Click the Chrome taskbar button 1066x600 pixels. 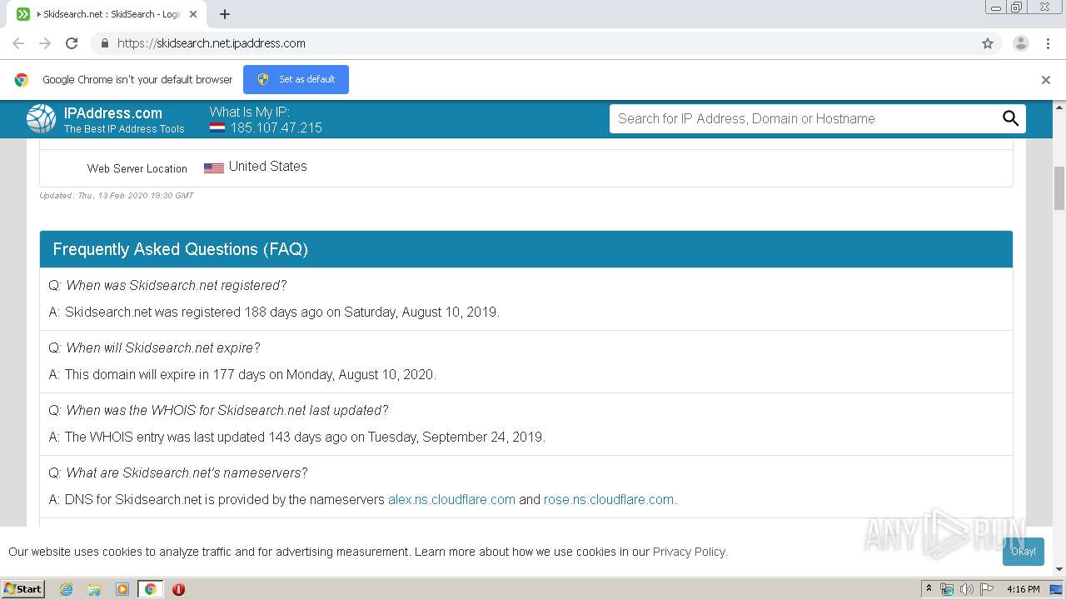(150, 589)
